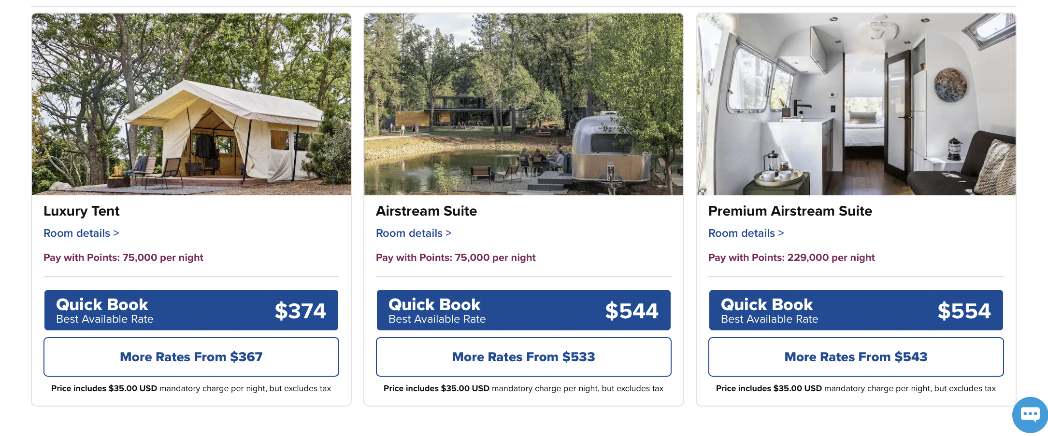Click the Airstream Suite title
The width and height of the screenshot is (1048, 436).
click(x=426, y=211)
